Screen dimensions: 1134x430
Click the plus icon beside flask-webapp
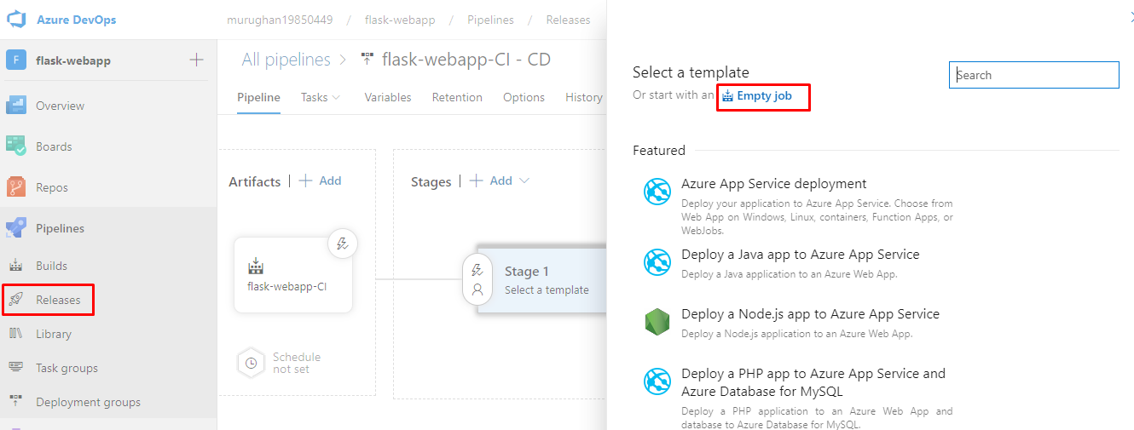click(196, 60)
